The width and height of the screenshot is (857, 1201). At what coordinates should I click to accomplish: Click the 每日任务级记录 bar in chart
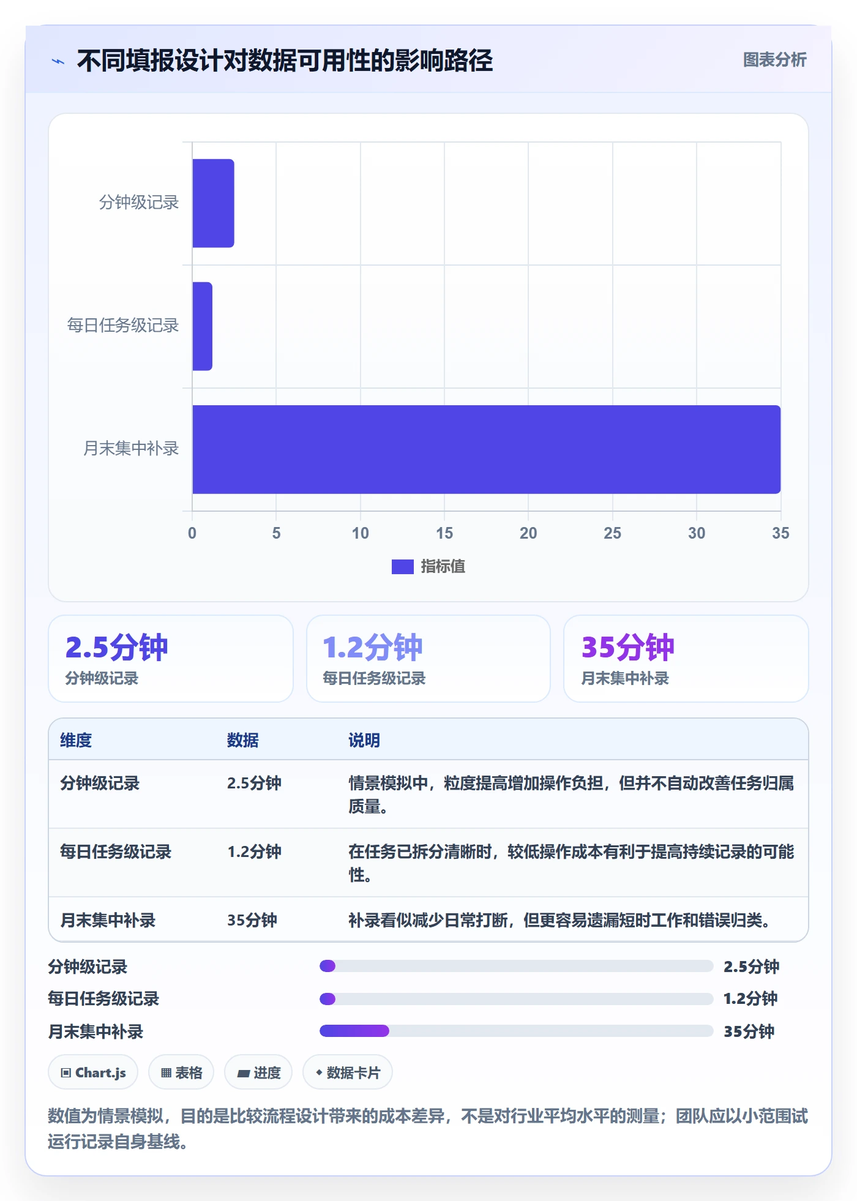pos(202,326)
